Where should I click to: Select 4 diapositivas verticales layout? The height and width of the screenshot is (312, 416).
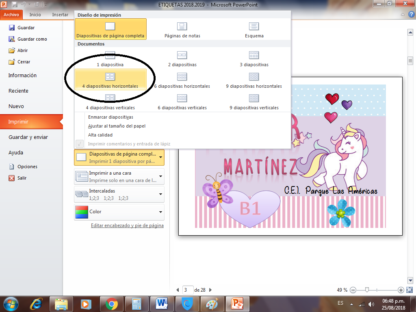(x=110, y=101)
